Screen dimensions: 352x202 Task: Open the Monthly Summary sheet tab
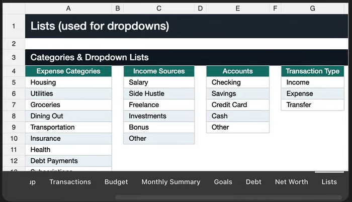point(171,182)
